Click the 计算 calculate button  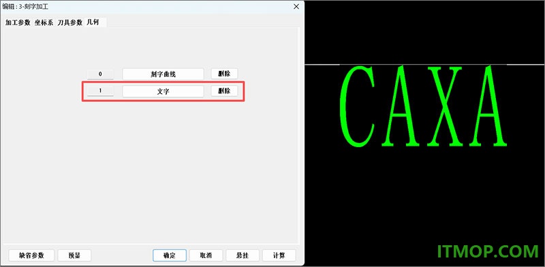pos(279,255)
